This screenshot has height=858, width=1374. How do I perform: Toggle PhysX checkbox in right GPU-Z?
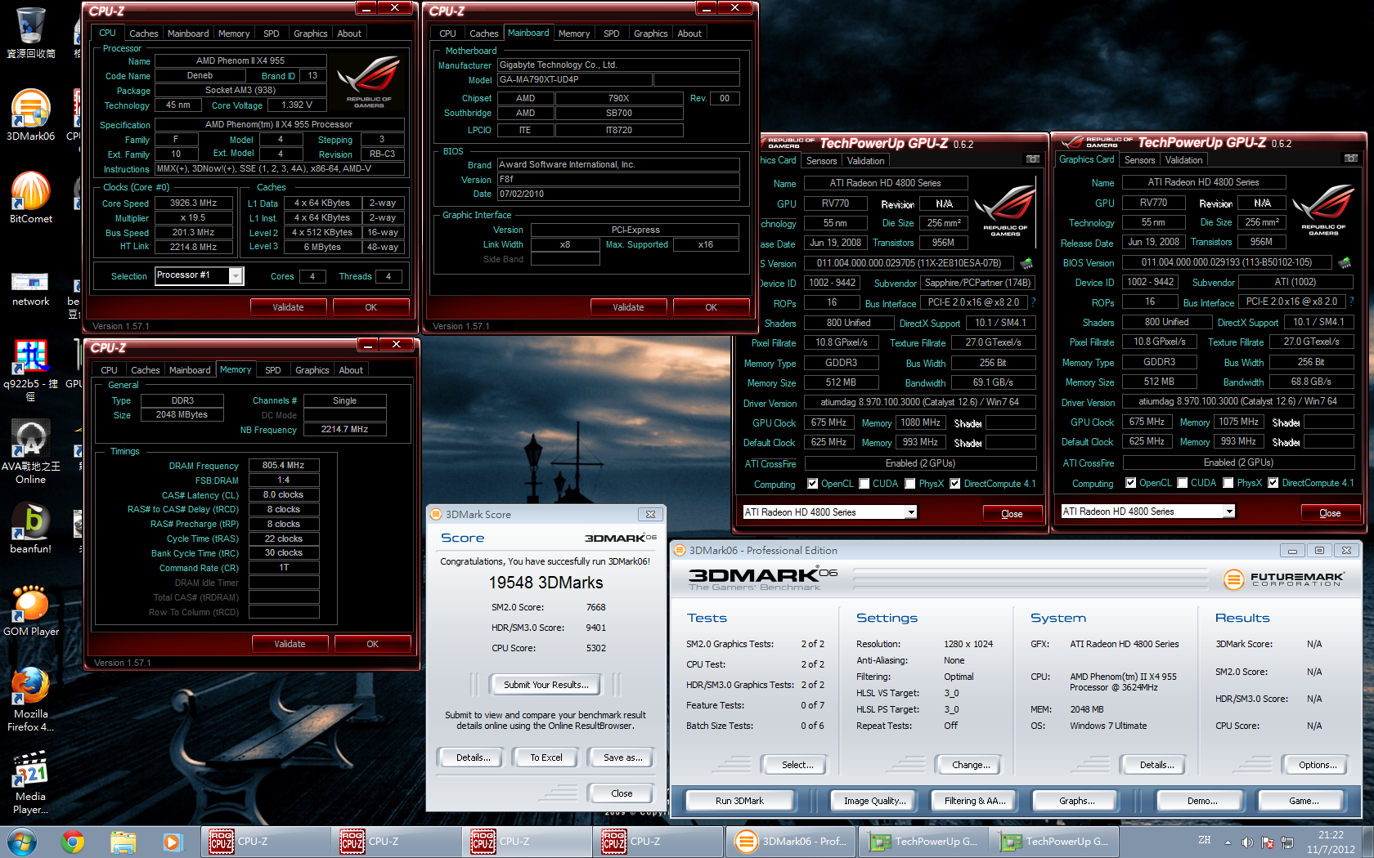1228,483
